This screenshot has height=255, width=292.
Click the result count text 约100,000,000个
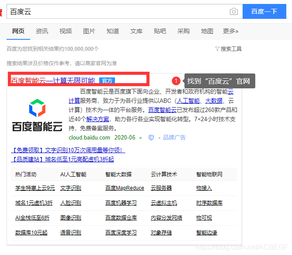(x=79, y=49)
